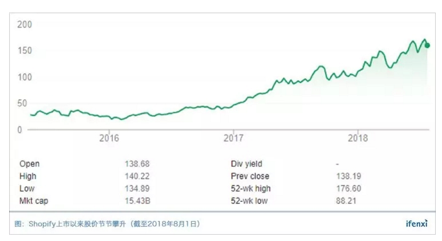The height and width of the screenshot is (241, 442).
Task: Select the 2016 year marker
Action: [x=109, y=138]
